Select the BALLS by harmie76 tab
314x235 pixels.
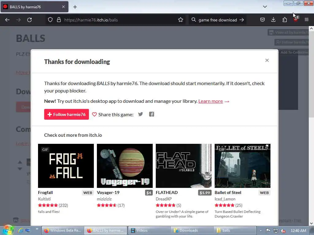click(x=34, y=7)
